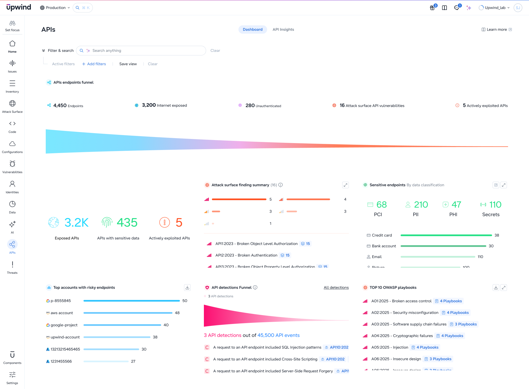Open the chat notifications icon

[x=457, y=7]
